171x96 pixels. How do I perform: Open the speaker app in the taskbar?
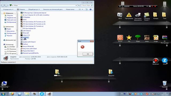[x=20, y=94]
